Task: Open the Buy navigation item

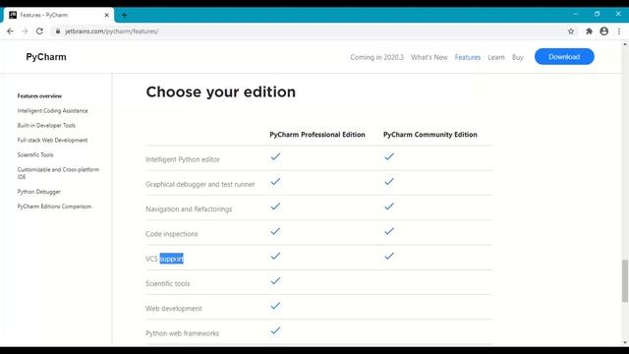Action: 518,57
